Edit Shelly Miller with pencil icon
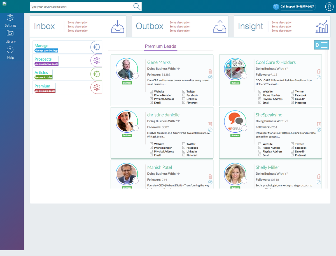This screenshot has height=256, width=336. [x=319, y=182]
